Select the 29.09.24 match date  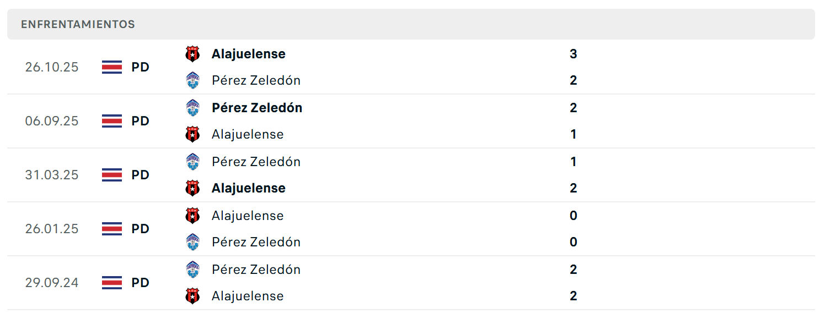pos(52,283)
